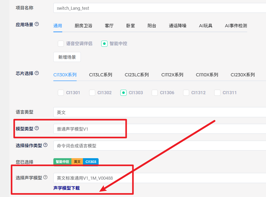Select chip CI1311

[217, 93]
